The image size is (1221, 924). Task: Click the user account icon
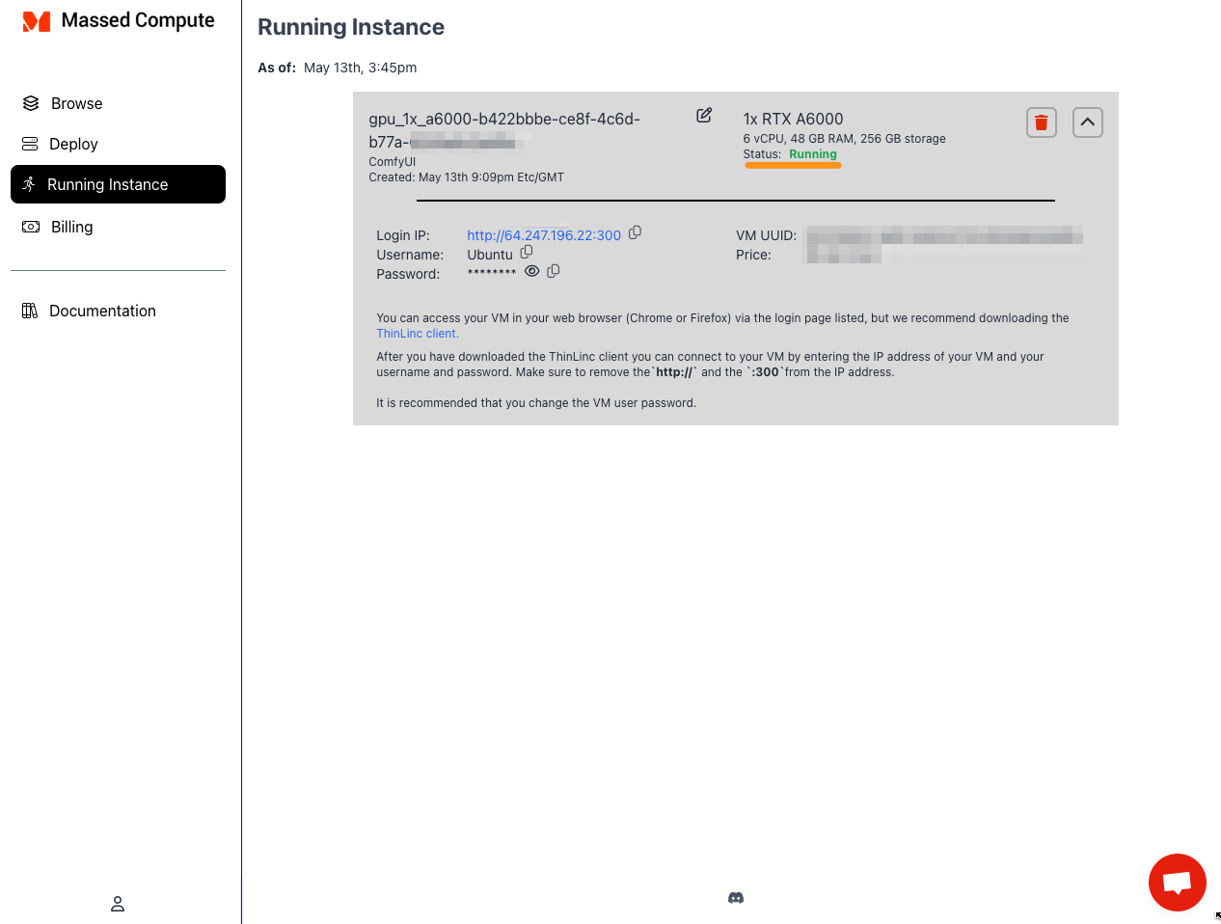tap(118, 904)
